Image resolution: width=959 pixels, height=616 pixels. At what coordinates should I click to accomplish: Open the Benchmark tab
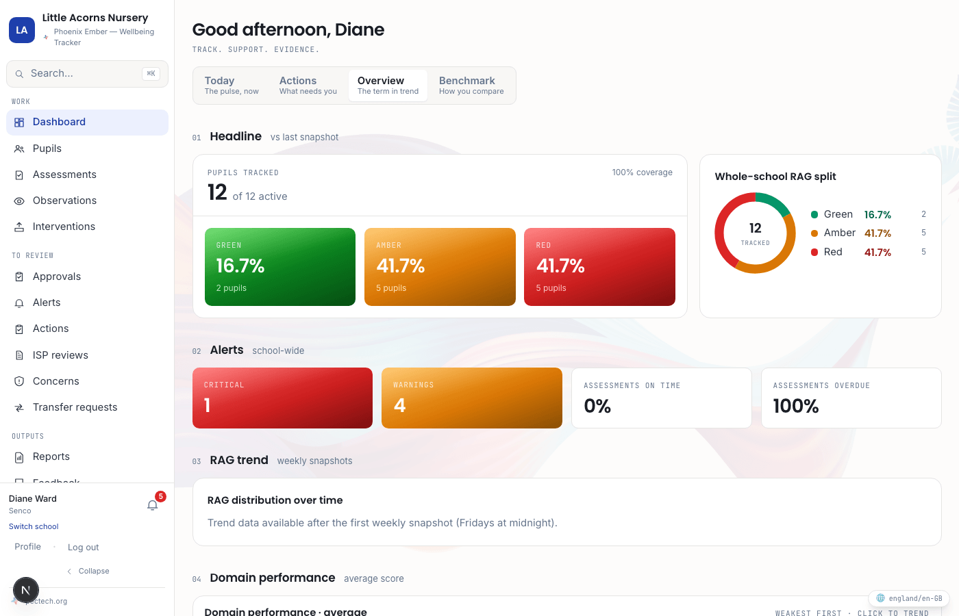471,86
